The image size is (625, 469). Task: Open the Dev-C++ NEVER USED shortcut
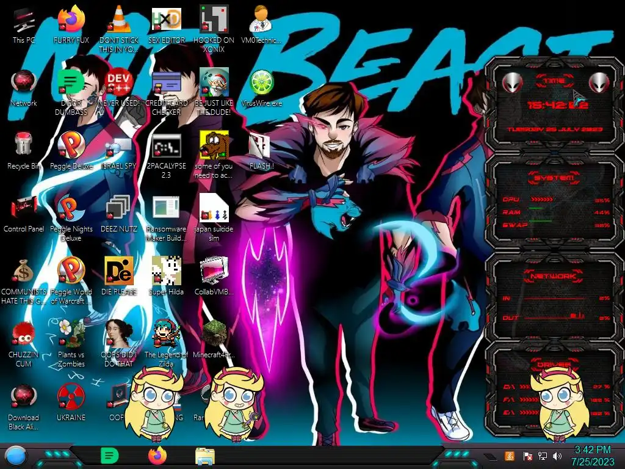pos(119,88)
